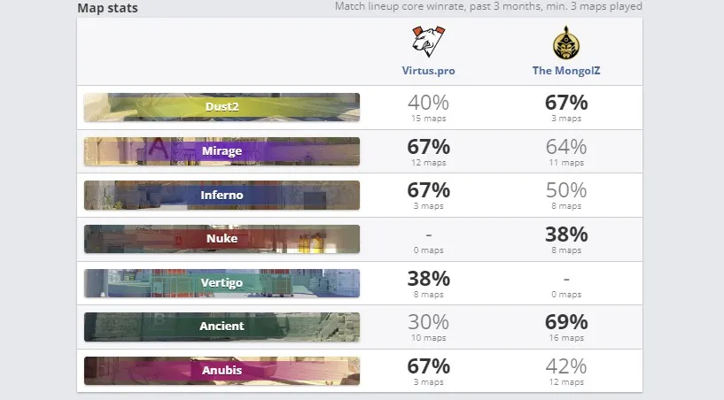The height and width of the screenshot is (400, 724).
Task: Select the Nuke map banner
Action: pos(222,239)
